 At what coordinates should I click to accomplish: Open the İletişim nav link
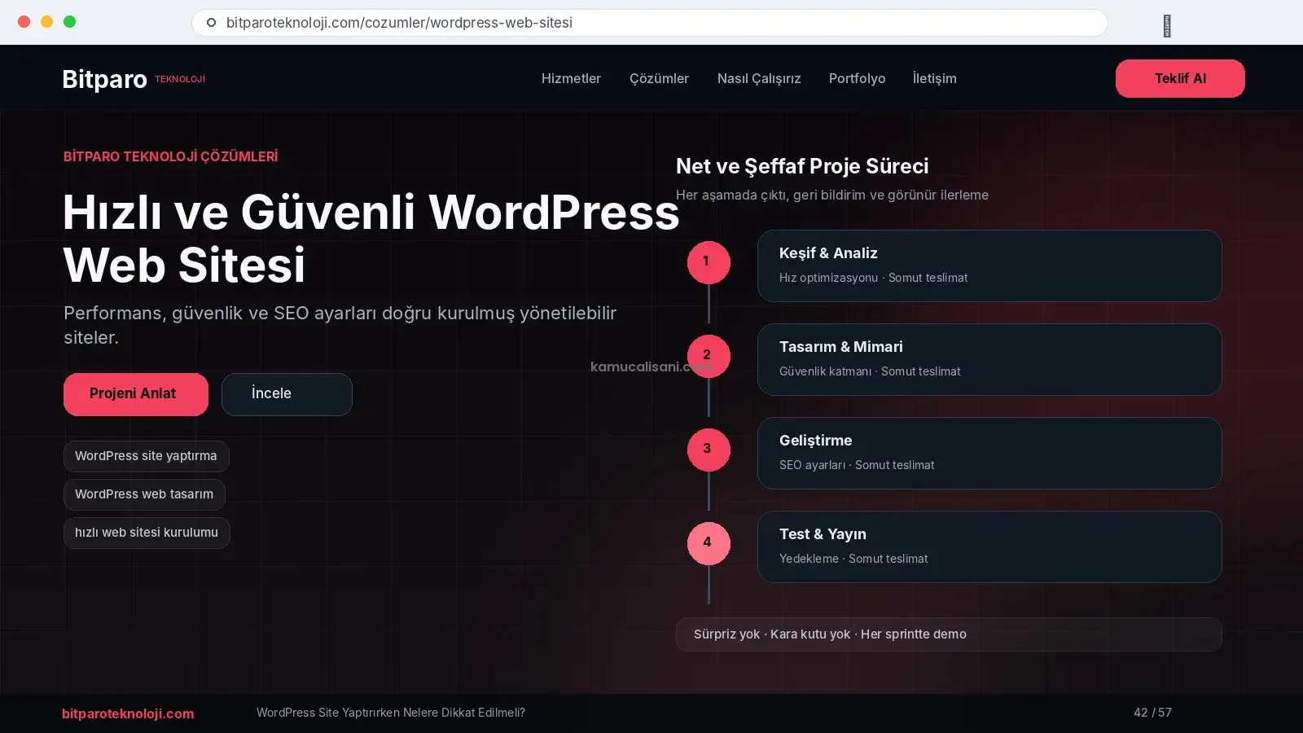(x=934, y=78)
